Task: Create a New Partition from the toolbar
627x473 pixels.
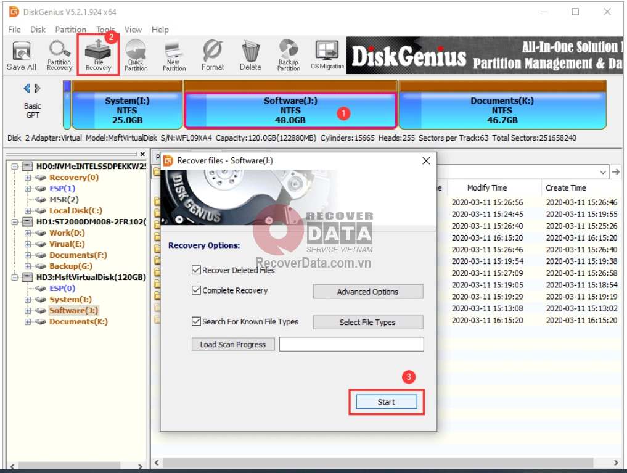Action: tap(174, 56)
